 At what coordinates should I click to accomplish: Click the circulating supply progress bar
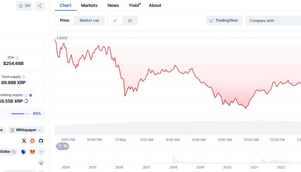[x=21, y=114]
